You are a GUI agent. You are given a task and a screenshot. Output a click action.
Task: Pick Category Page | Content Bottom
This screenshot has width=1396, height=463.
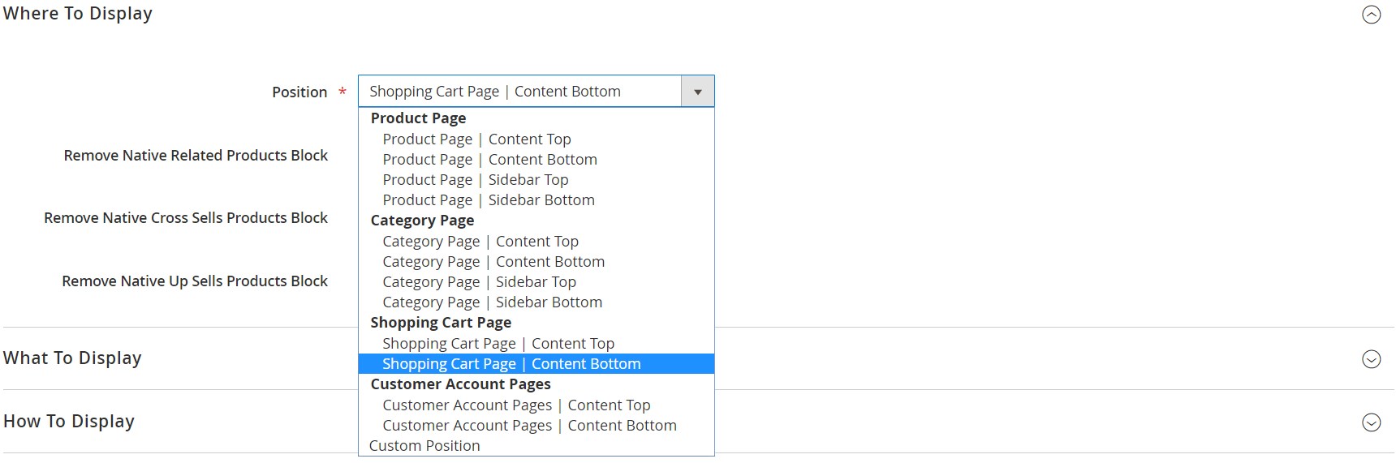click(536, 262)
